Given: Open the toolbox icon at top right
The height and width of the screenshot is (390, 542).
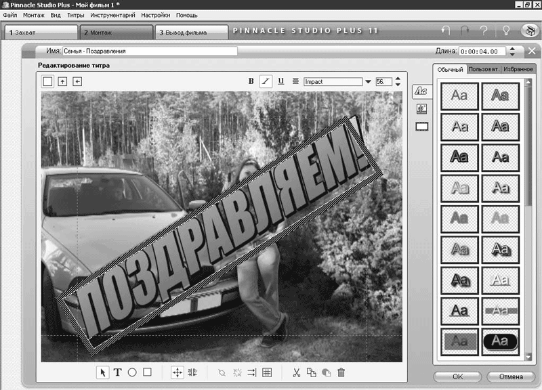Looking at the screenshot, I should 529,31.
